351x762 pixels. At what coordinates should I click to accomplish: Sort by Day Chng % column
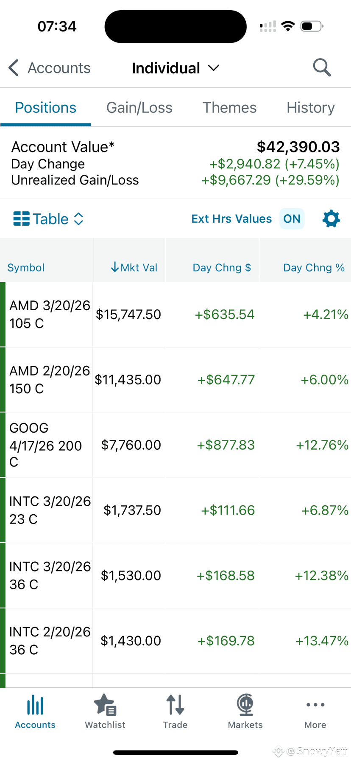pyautogui.click(x=314, y=268)
